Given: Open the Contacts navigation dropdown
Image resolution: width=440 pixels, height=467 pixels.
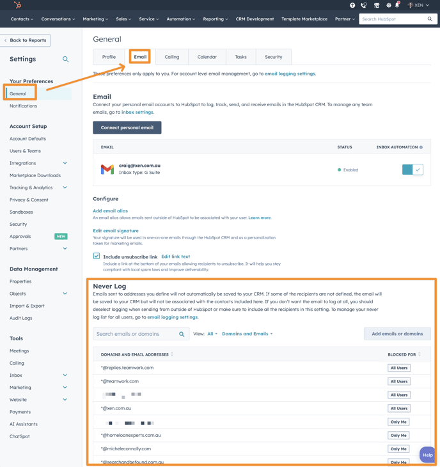Looking at the screenshot, I should tap(22, 19).
